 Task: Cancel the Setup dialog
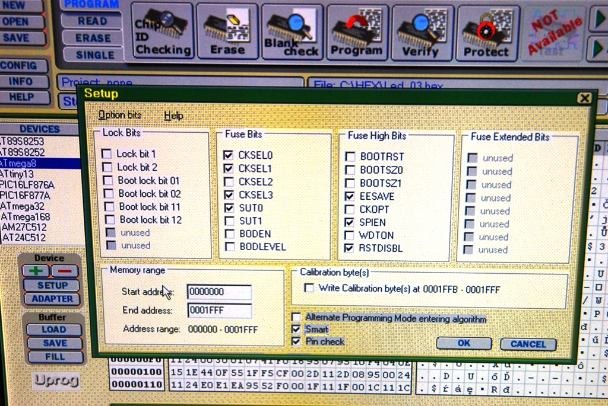point(528,344)
